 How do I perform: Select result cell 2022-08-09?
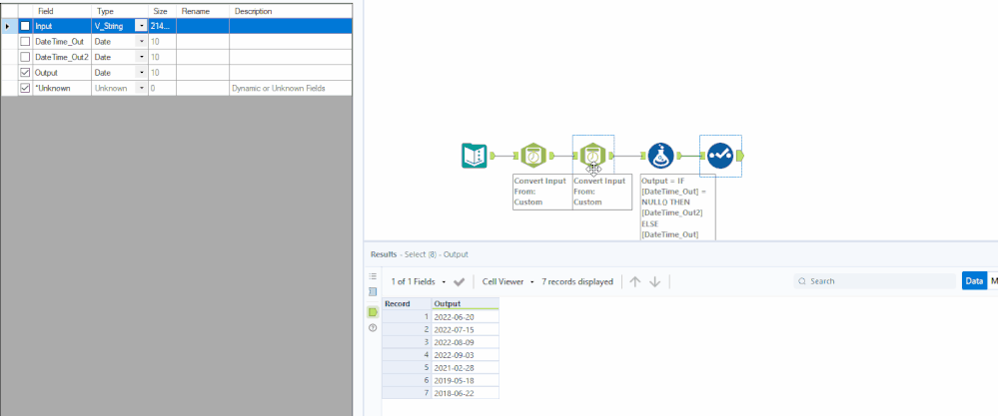[466, 342]
